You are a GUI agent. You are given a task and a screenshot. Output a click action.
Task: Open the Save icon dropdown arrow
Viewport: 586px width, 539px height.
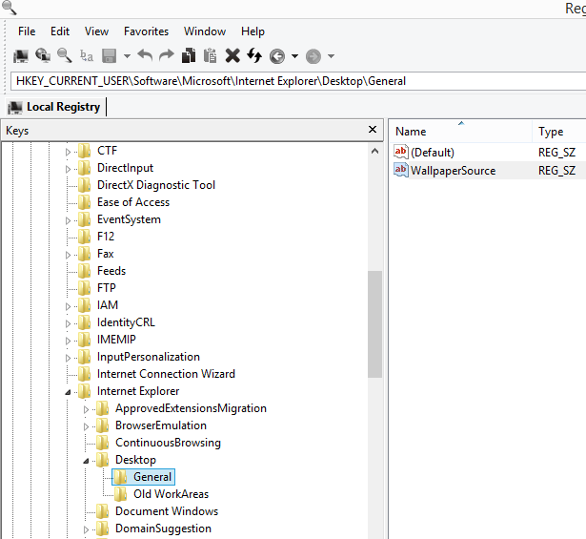click(x=127, y=56)
